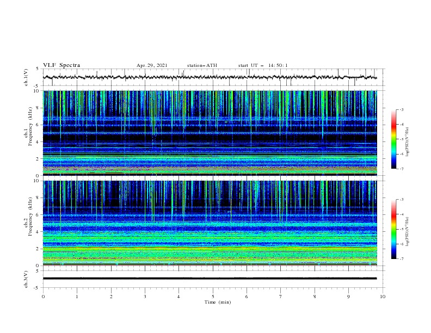431x333 pixels.
Task: Click the "-5" tick on ch.3(V) axis
Action: click(37, 288)
